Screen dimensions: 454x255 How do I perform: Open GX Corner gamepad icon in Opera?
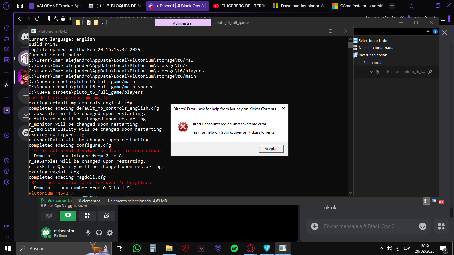pos(20,6)
